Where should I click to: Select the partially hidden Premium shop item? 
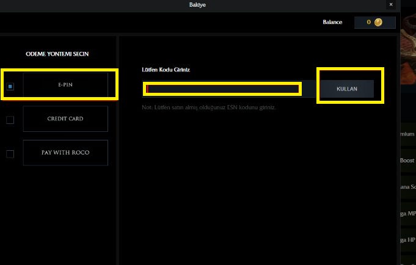(407, 134)
